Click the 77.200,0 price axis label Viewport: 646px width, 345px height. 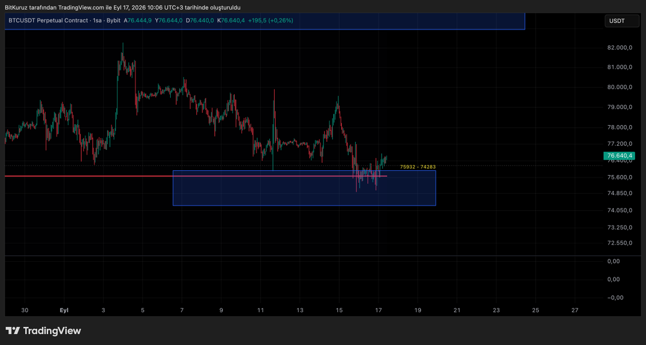pyautogui.click(x=619, y=144)
